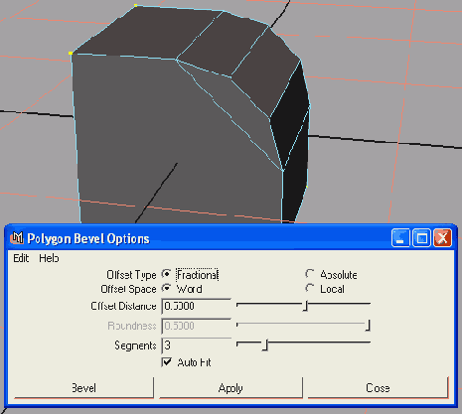The image size is (462, 414).
Task: Click the Apply button
Action: pos(231,388)
